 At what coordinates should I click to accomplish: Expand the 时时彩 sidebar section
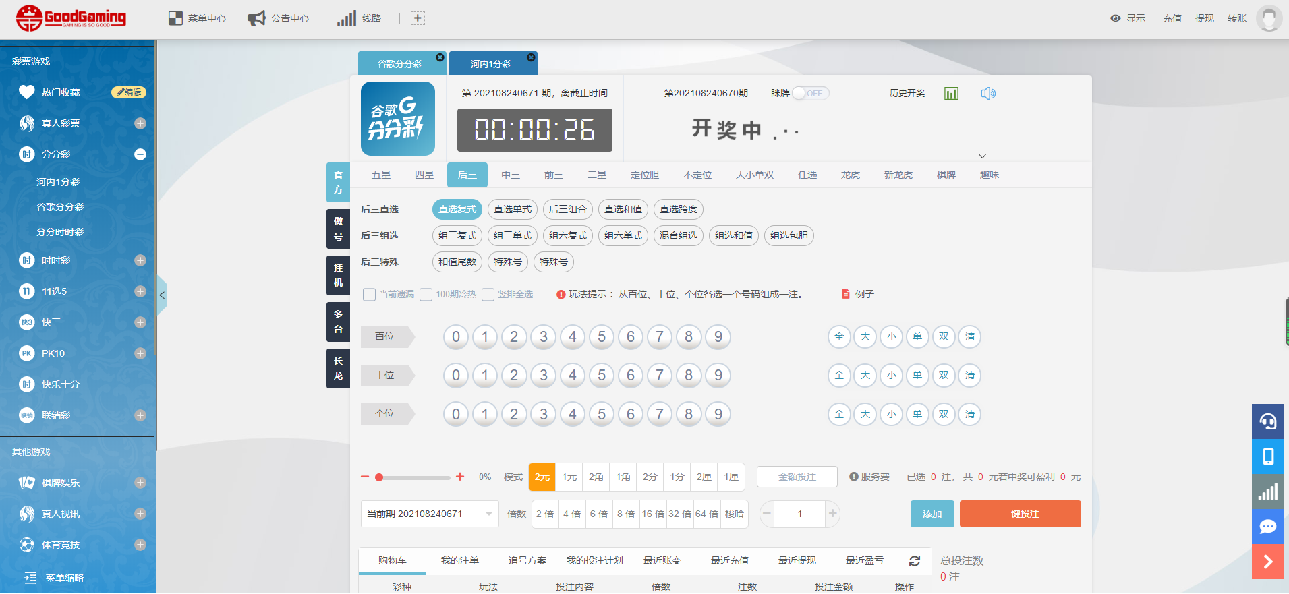[x=140, y=260]
